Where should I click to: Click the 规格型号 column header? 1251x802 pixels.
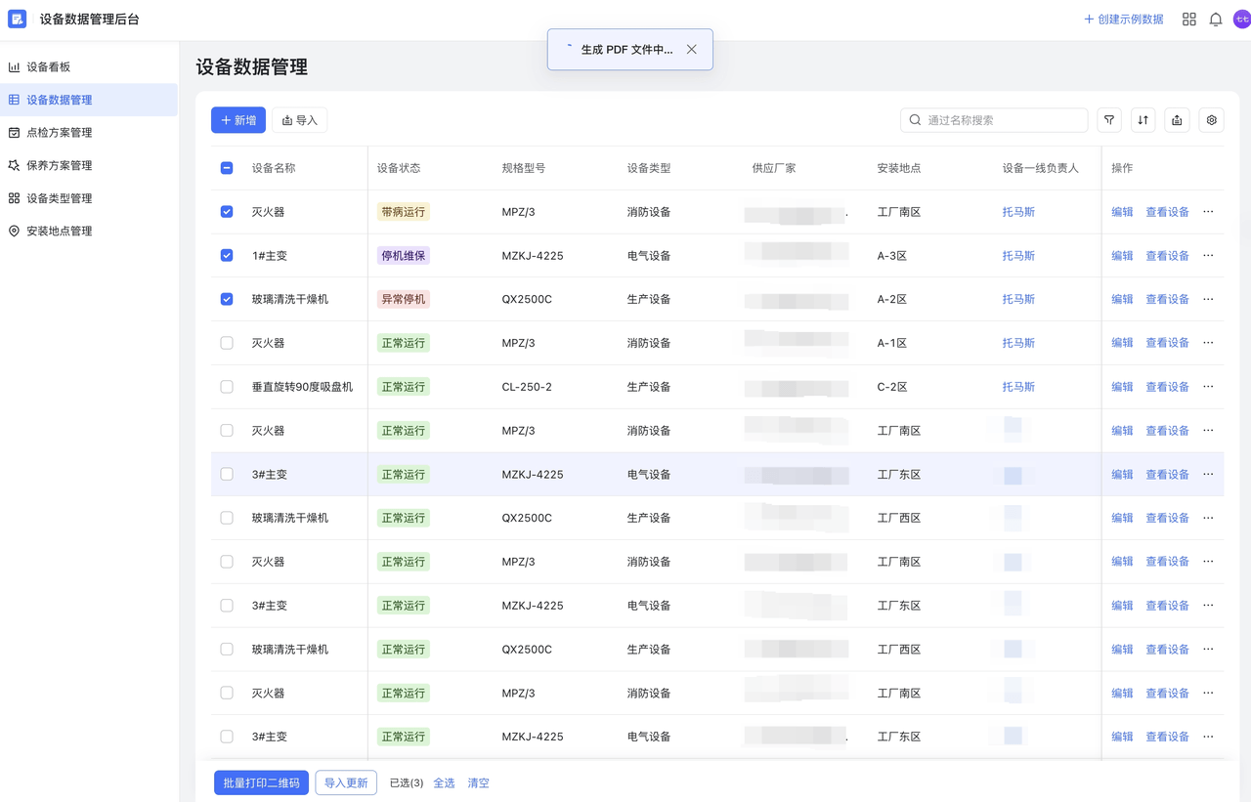[x=524, y=168]
